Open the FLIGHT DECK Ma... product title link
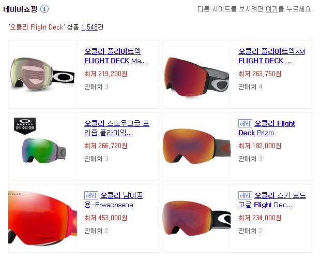320x258 pixels. coord(116,56)
